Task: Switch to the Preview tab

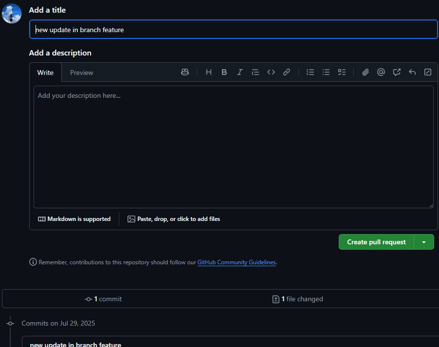Action: tap(81, 73)
